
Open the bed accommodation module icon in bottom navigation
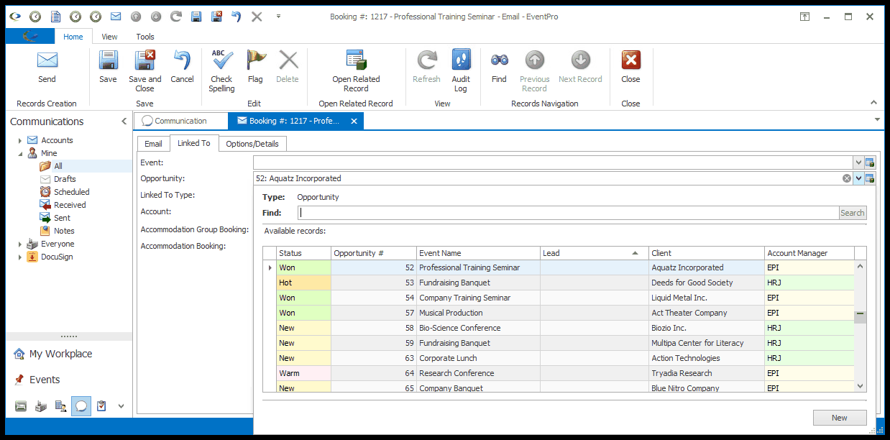21,406
